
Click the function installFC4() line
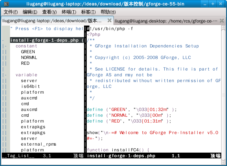118,150
